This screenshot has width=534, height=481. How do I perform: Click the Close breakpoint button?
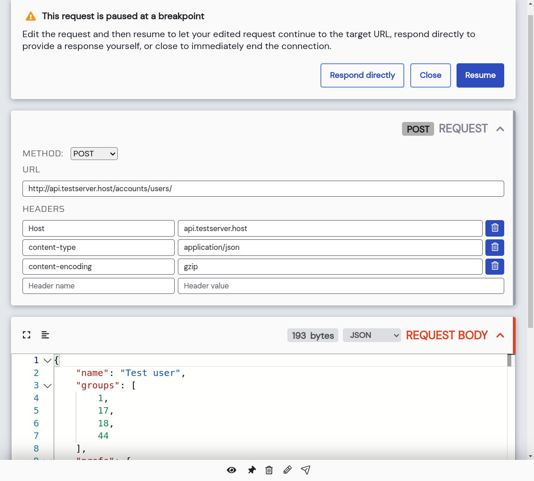tap(430, 75)
